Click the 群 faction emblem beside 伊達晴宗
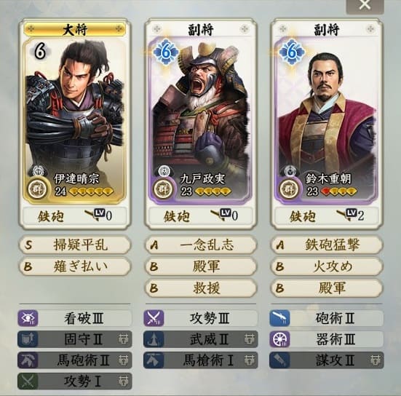The height and width of the screenshot is (396, 401). tap(37, 189)
